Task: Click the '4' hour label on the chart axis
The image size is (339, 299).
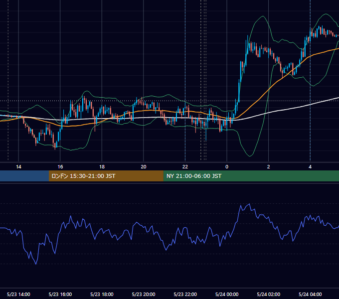Action: coord(310,167)
